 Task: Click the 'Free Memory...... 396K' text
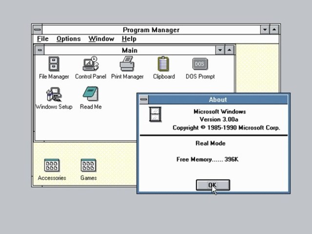pos(207,159)
